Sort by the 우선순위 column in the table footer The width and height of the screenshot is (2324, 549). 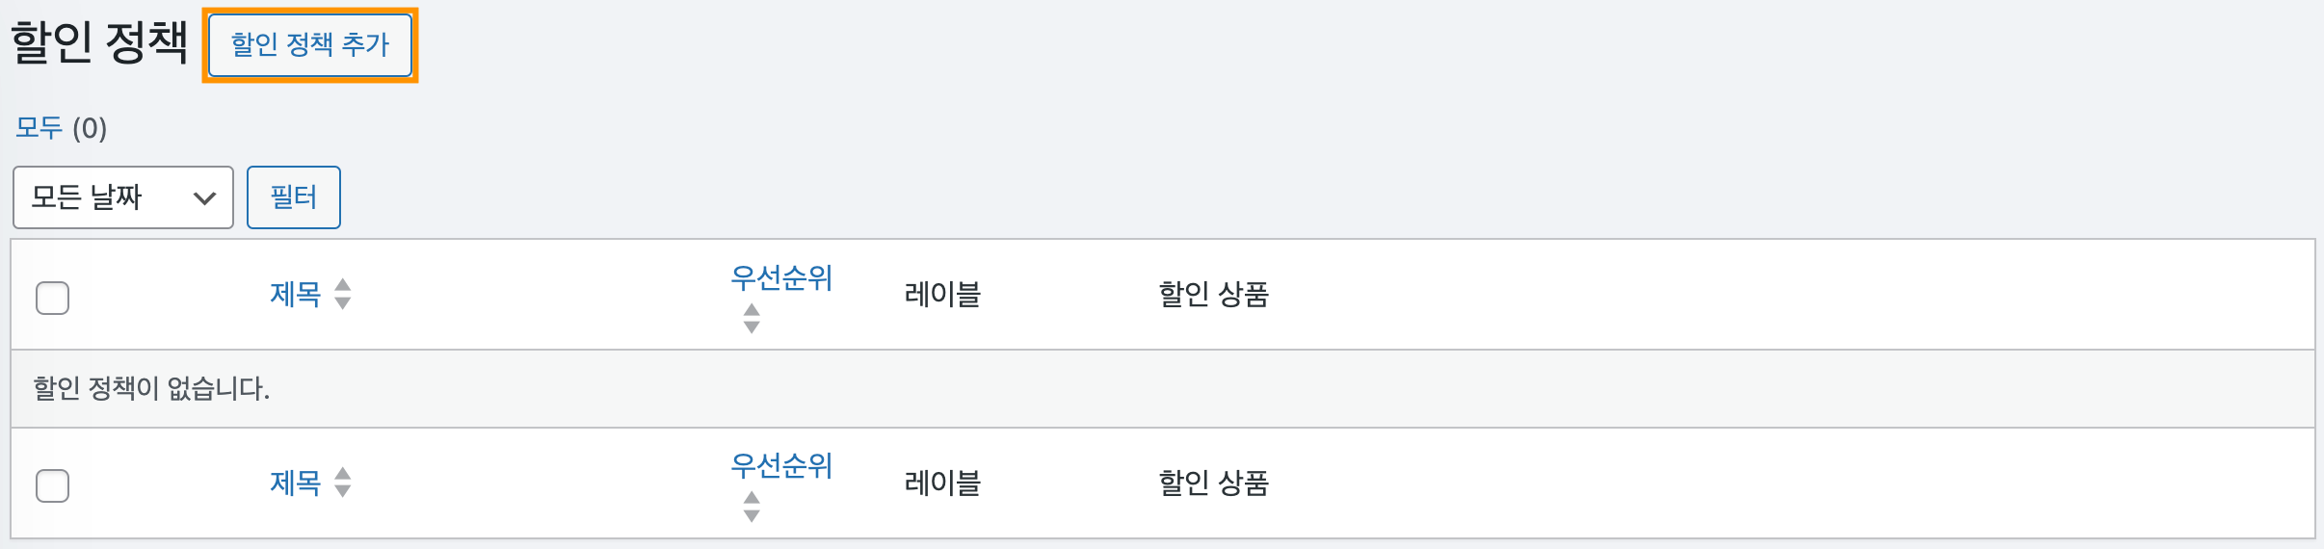[780, 466]
